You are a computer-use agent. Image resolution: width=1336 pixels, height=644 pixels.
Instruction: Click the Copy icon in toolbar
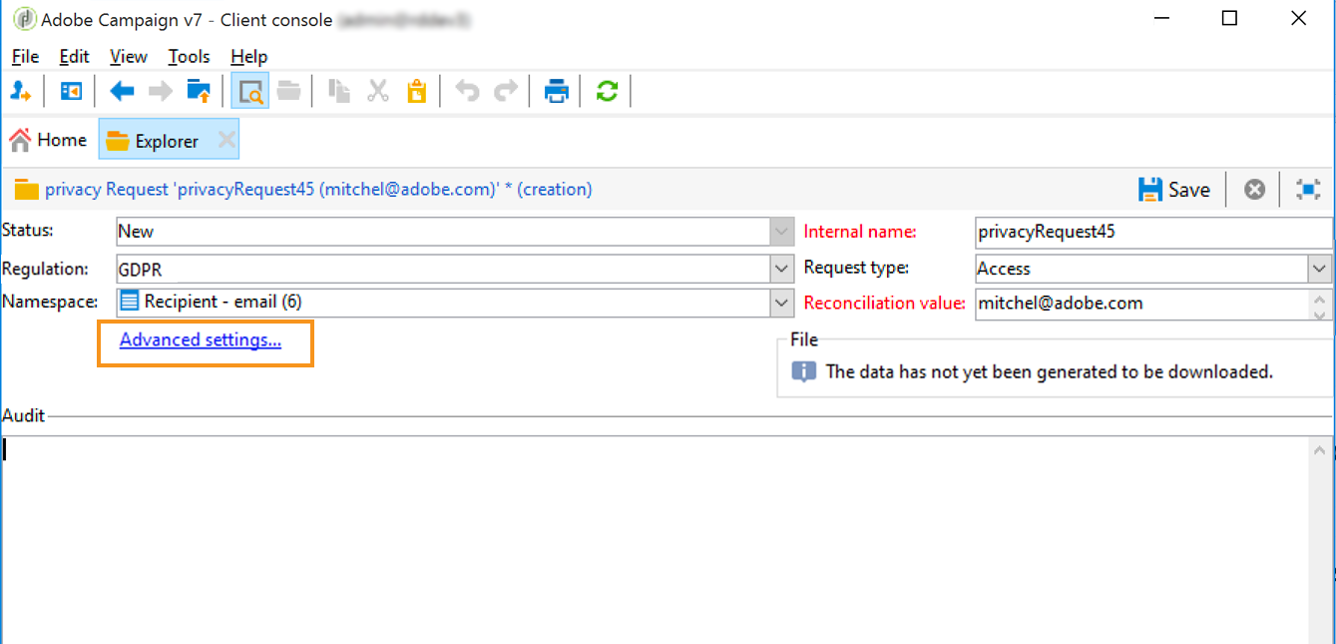339,92
